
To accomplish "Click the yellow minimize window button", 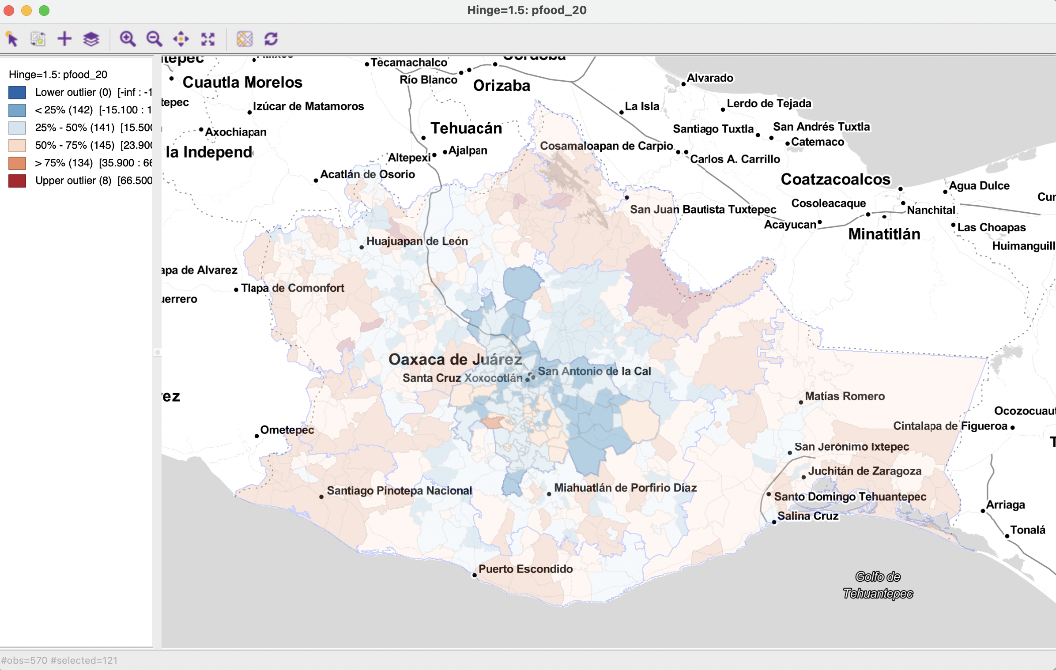I will point(26,10).
